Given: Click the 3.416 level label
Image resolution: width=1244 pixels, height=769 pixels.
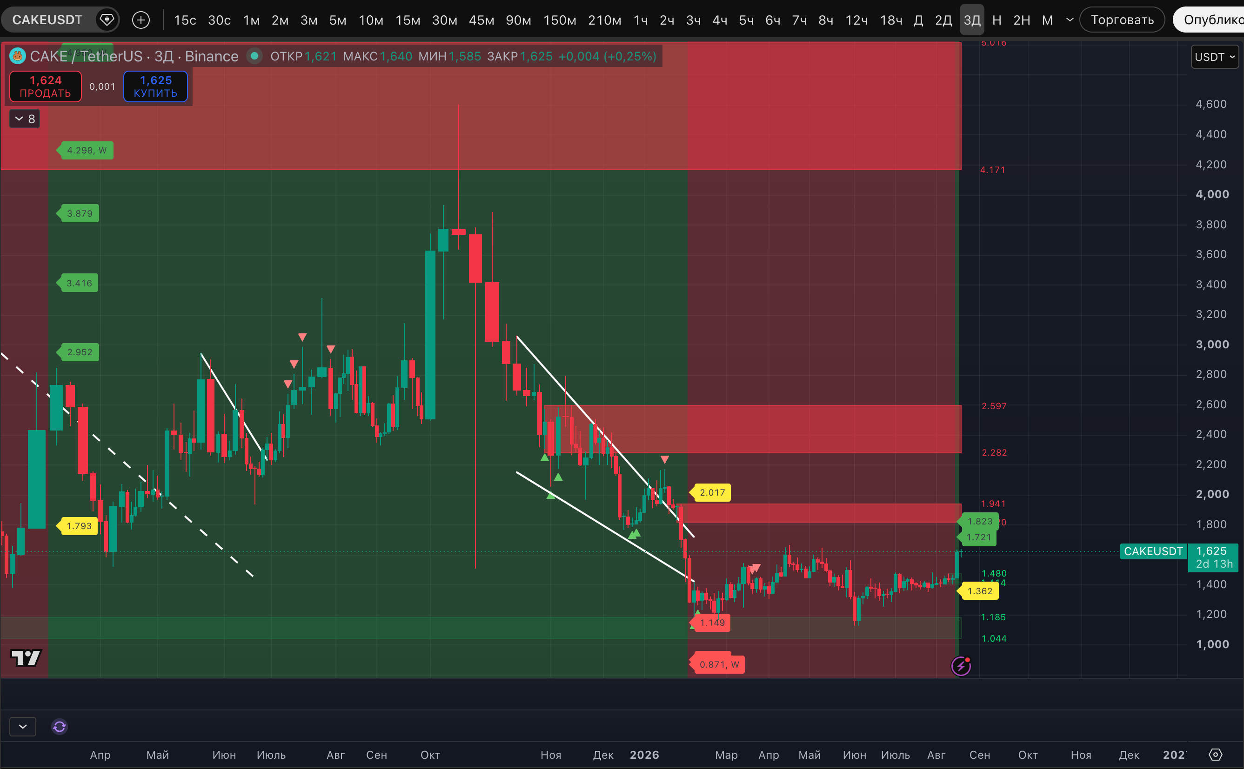Looking at the screenshot, I should (x=77, y=283).
